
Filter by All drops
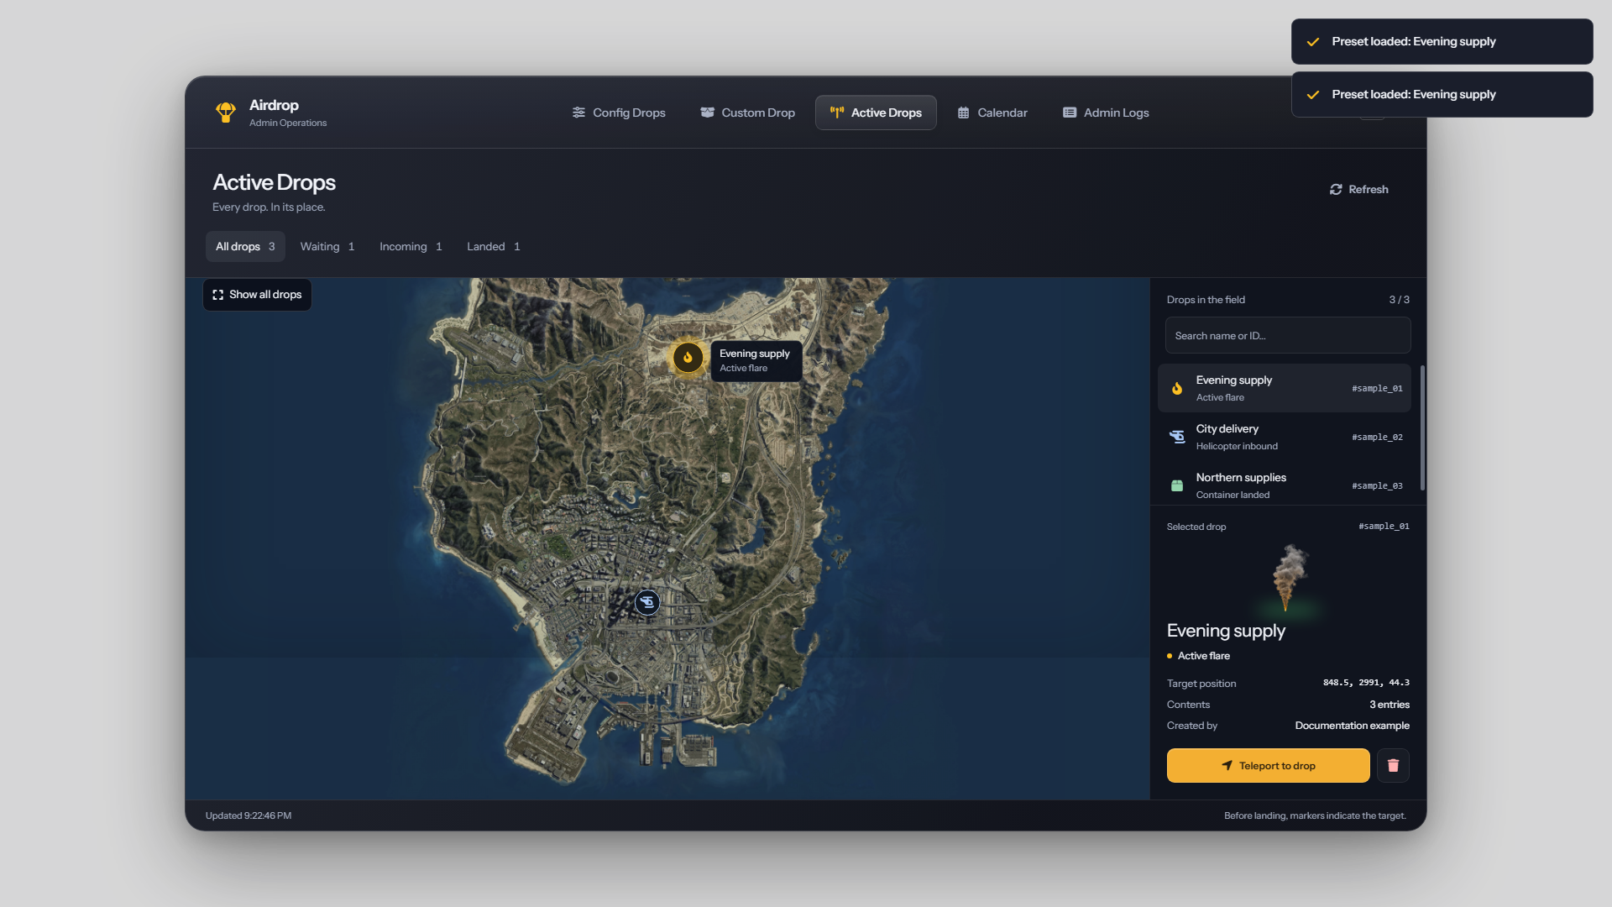(x=245, y=246)
